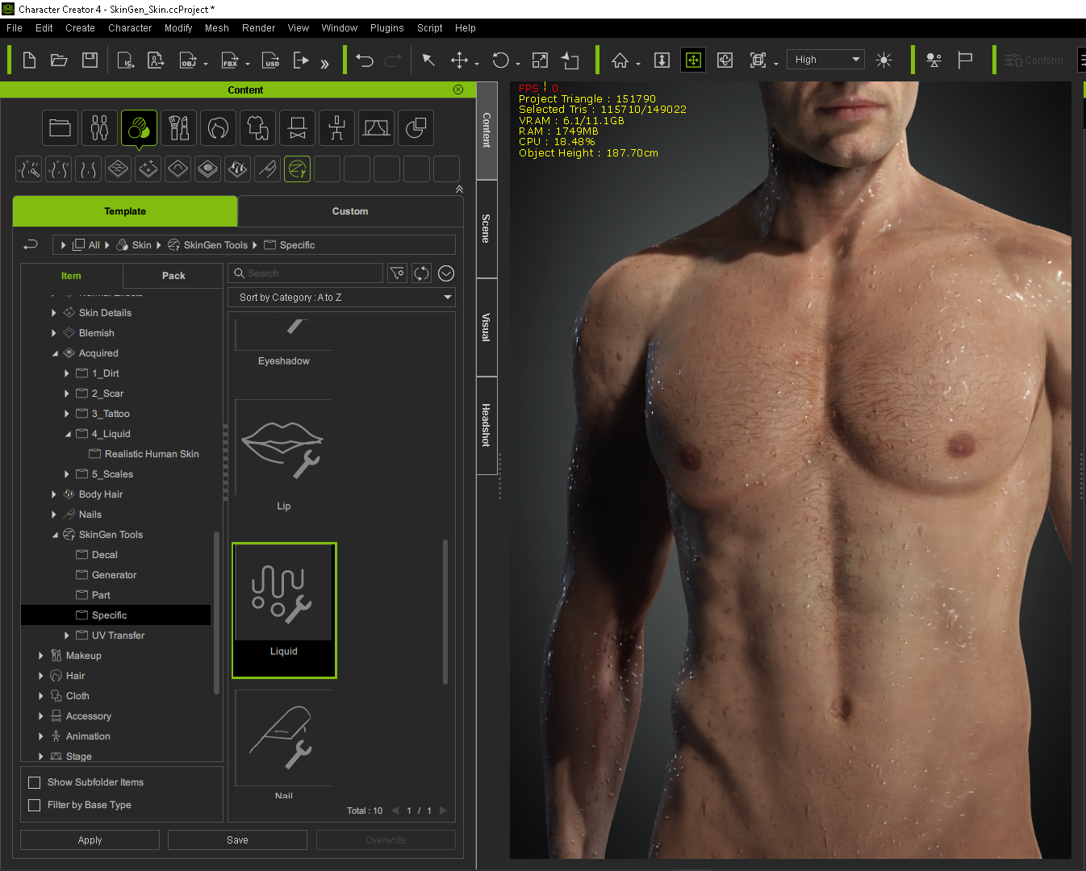Viewport: 1086px width, 871px height.
Task: Open the Actor content category
Action: (99, 128)
